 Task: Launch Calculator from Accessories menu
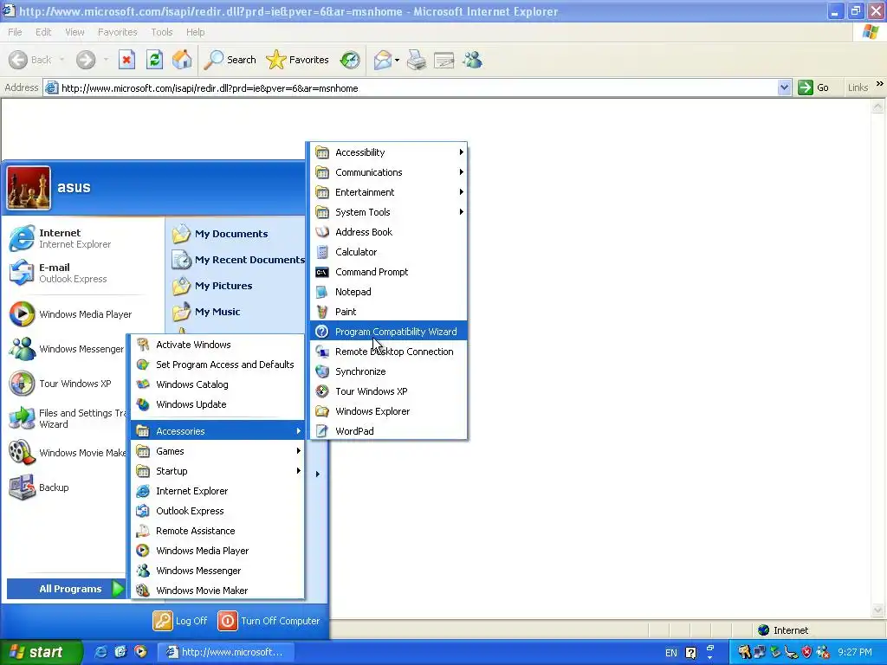point(389,252)
